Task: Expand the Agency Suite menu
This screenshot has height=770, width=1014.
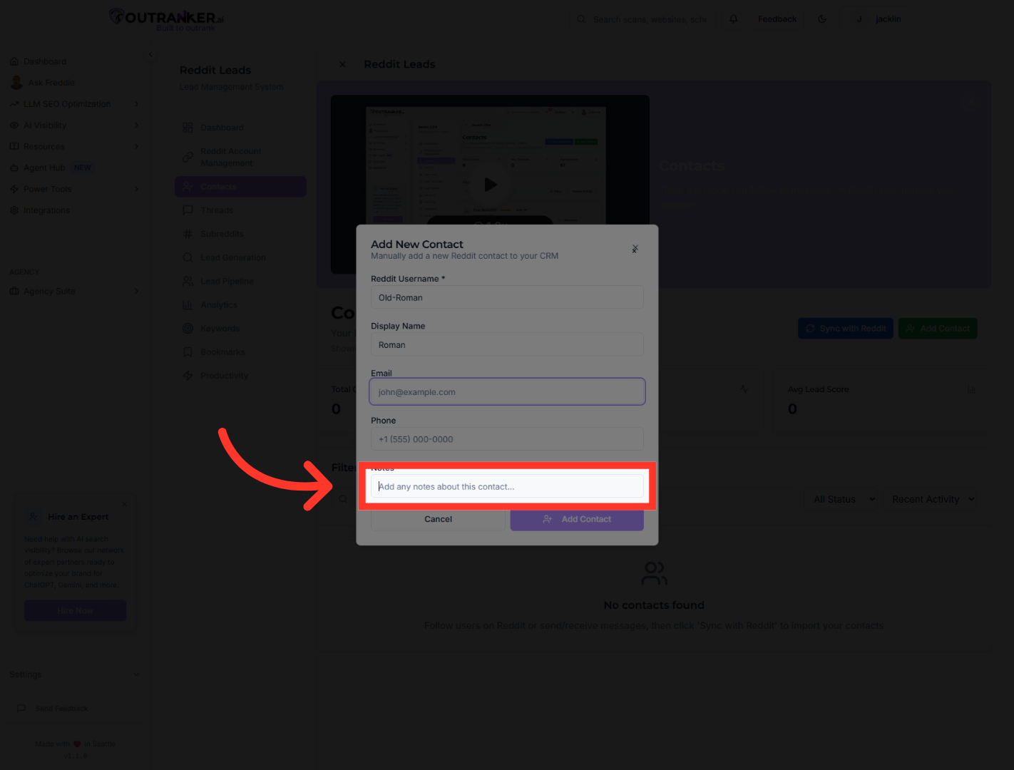Action: coord(74,291)
